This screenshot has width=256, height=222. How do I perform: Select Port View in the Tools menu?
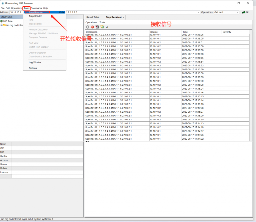[44, 43]
